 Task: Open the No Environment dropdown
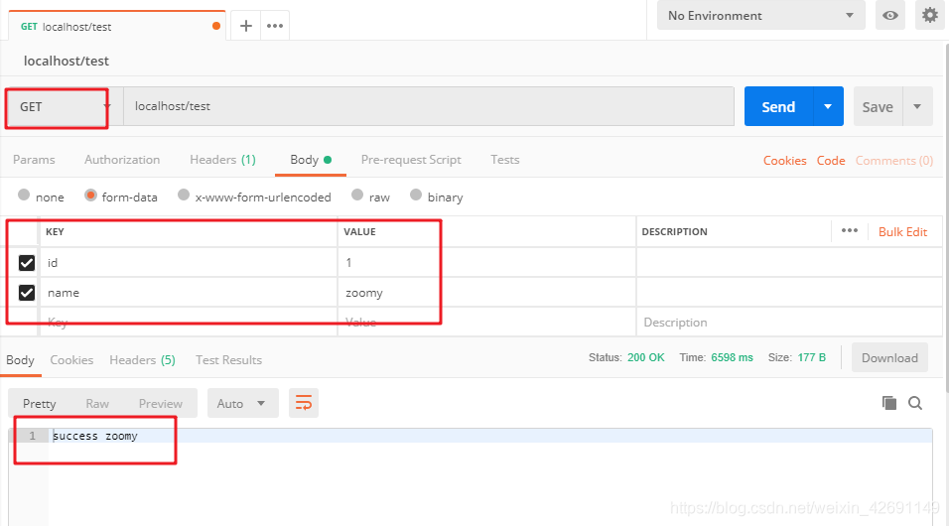click(x=760, y=15)
